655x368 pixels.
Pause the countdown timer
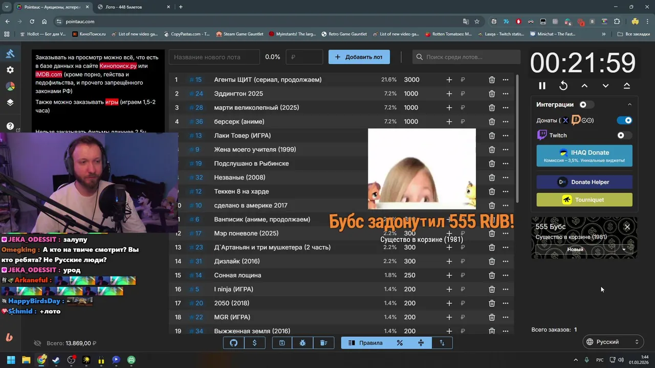(542, 86)
